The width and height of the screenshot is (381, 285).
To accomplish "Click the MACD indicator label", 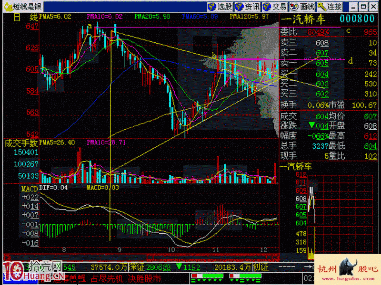I will pyautogui.click(x=29, y=188).
